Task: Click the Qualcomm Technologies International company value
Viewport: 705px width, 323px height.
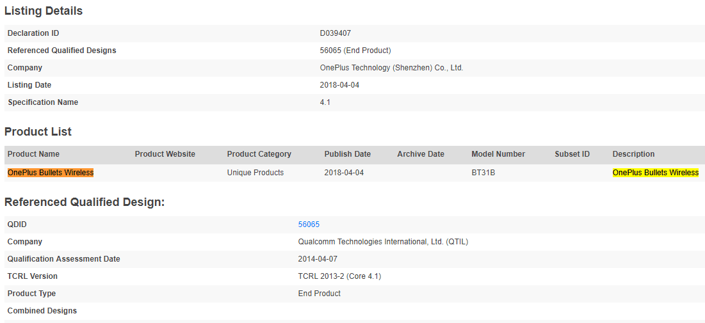Action: tap(383, 242)
